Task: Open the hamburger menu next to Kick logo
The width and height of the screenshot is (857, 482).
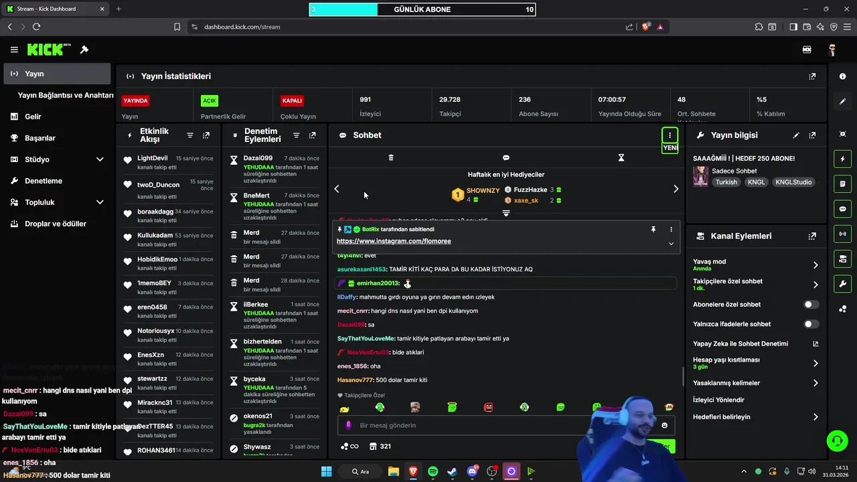Action: tap(14, 50)
